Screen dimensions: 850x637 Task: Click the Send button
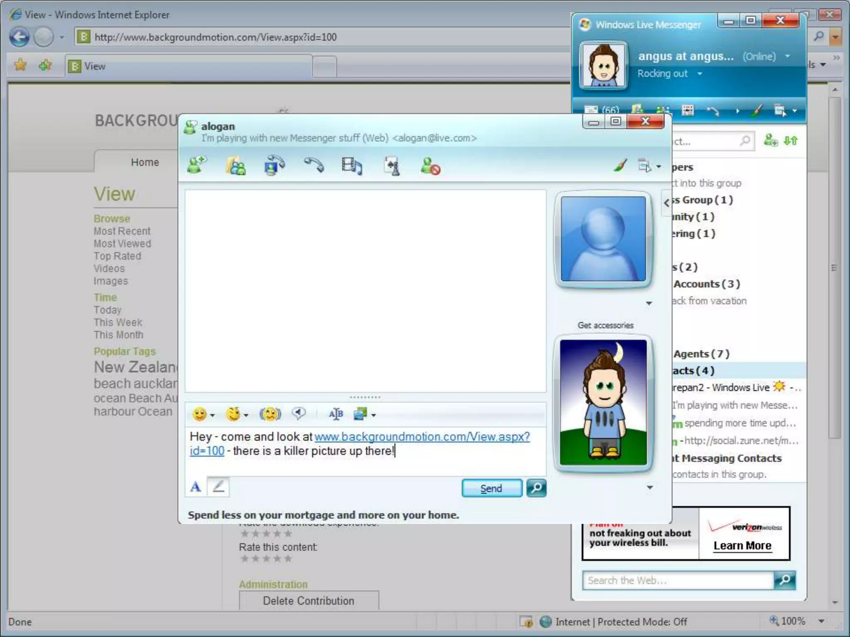[x=492, y=488]
